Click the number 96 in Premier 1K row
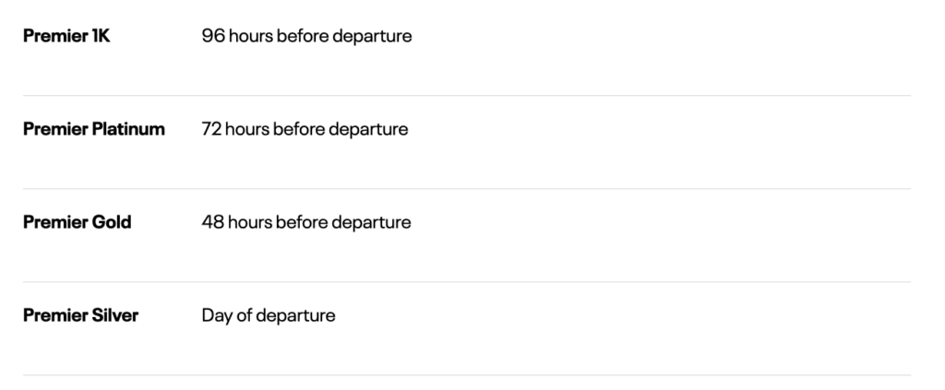 coord(213,36)
